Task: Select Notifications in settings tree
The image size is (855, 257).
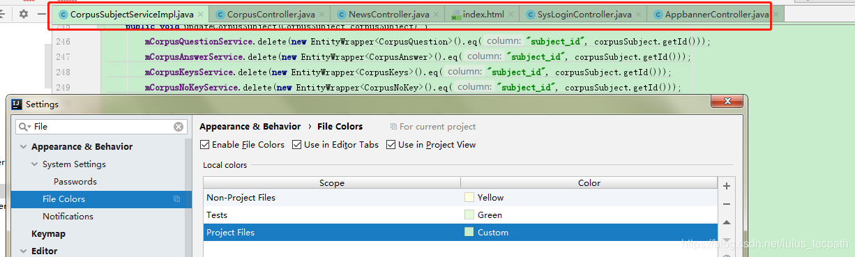Action: point(68,217)
